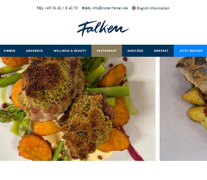Screen dimensions: 207x180
Task: Open the Zimmer menu item
Action: tap(10, 51)
